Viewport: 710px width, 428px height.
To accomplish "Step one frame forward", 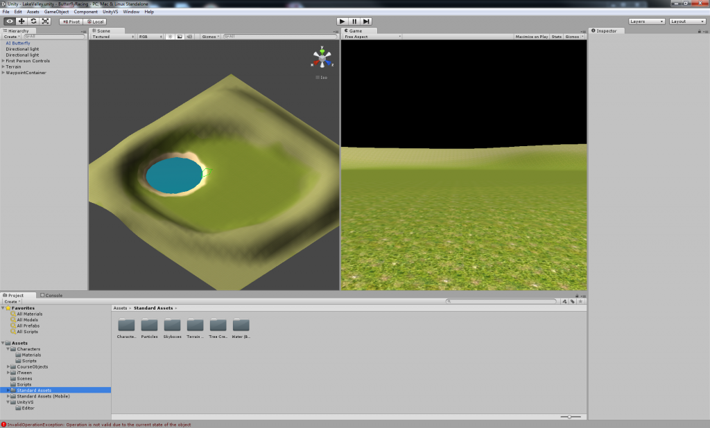I will tap(366, 21).
